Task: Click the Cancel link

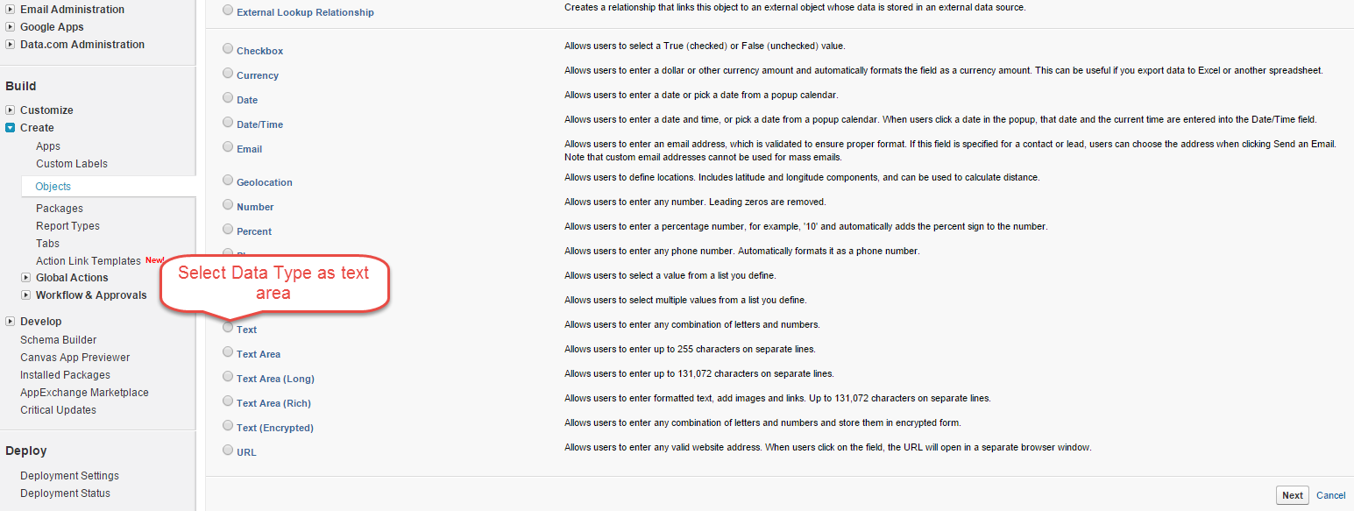Action: 1330,495
